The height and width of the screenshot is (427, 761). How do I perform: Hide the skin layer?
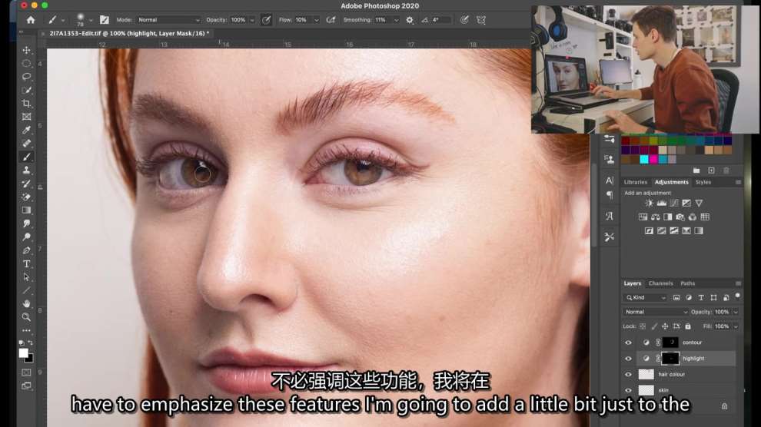click(x=628, y=389)
